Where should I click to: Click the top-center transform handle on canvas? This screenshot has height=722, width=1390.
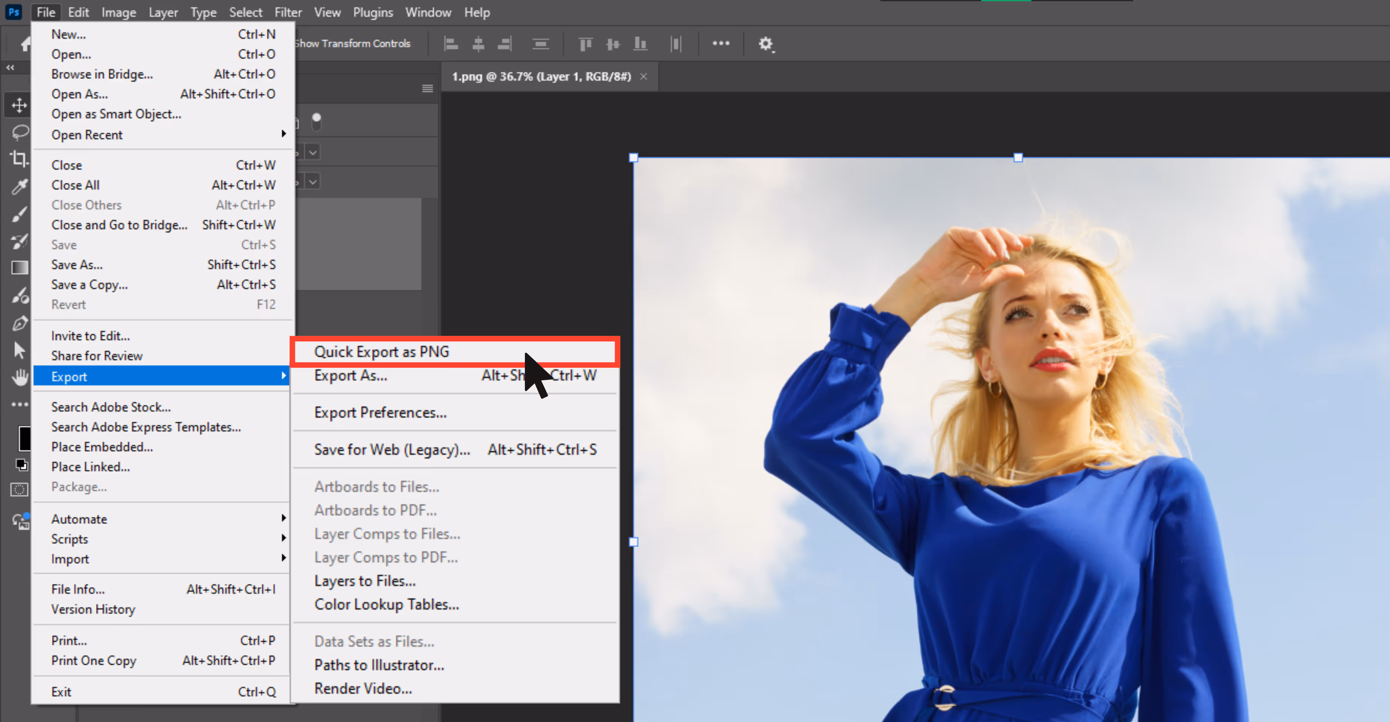pos(1018,158)
